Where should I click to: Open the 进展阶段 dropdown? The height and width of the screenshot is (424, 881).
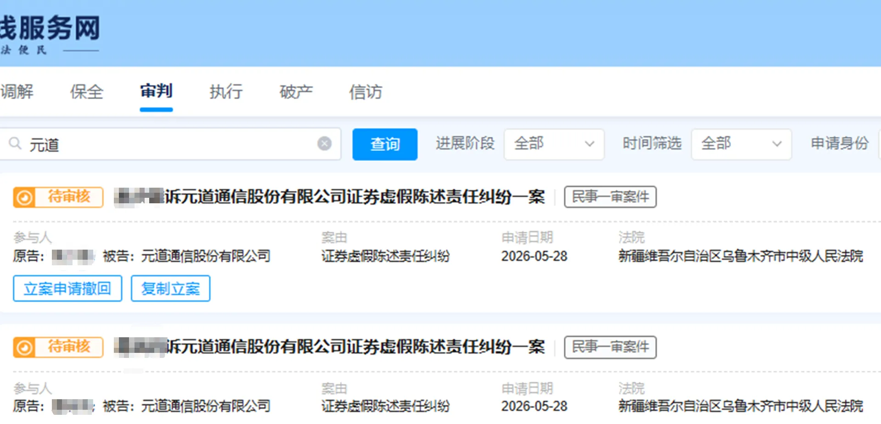click(x=554, y=144)
